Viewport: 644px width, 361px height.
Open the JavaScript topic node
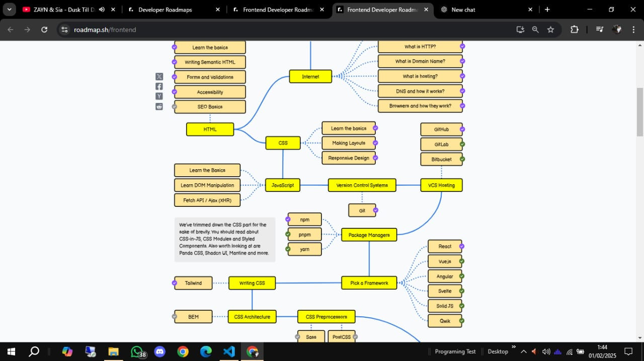(283, 185)
